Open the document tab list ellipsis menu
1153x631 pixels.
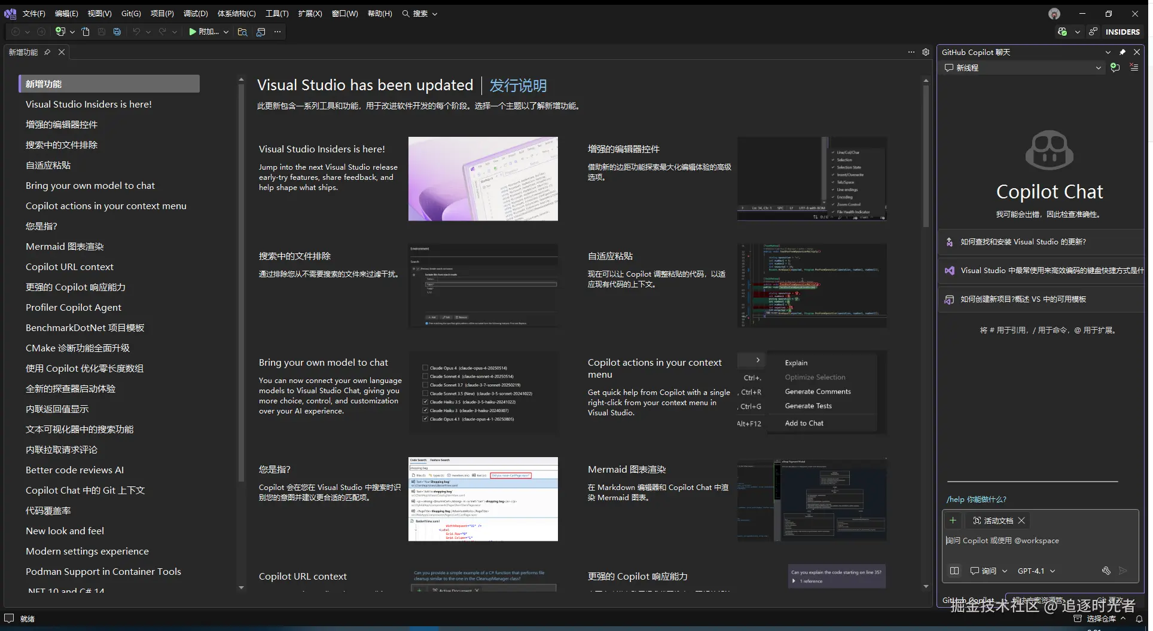click(911, 52)
